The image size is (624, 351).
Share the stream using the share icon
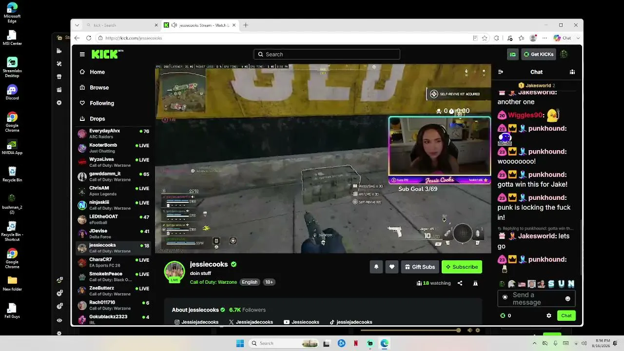[460, 283]
